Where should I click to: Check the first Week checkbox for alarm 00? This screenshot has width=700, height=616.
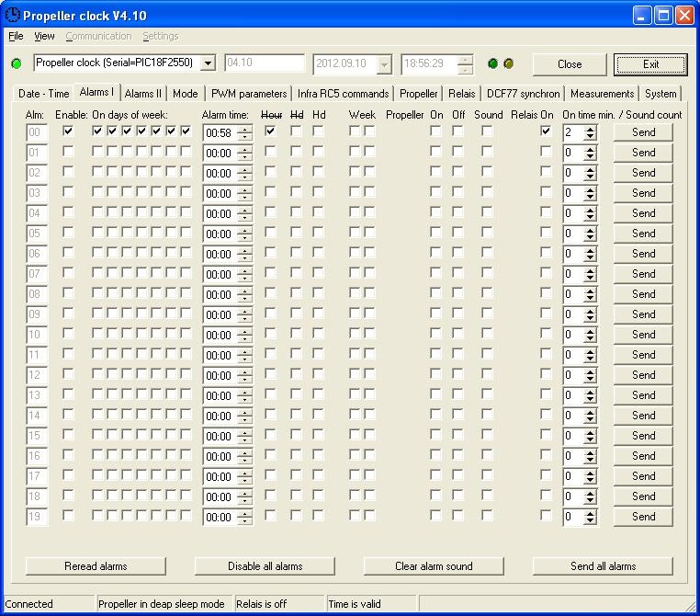pyautogui.click(x=354, y=131)
